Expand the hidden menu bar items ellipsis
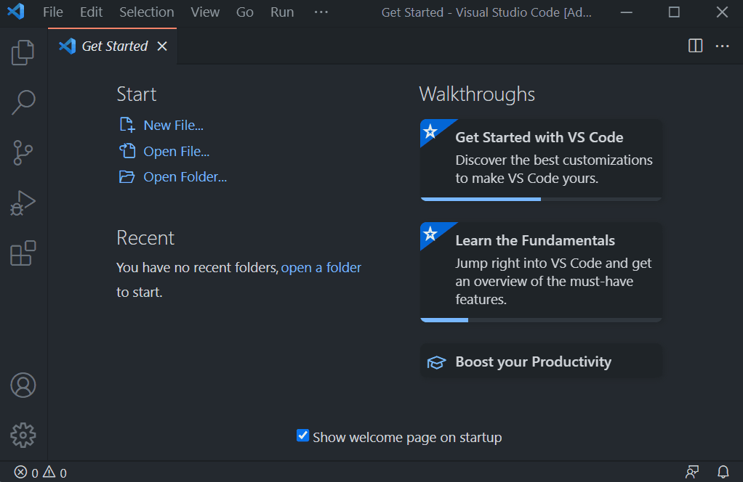Viewport: 743px width, 482px height. click(x=321, y=12)
